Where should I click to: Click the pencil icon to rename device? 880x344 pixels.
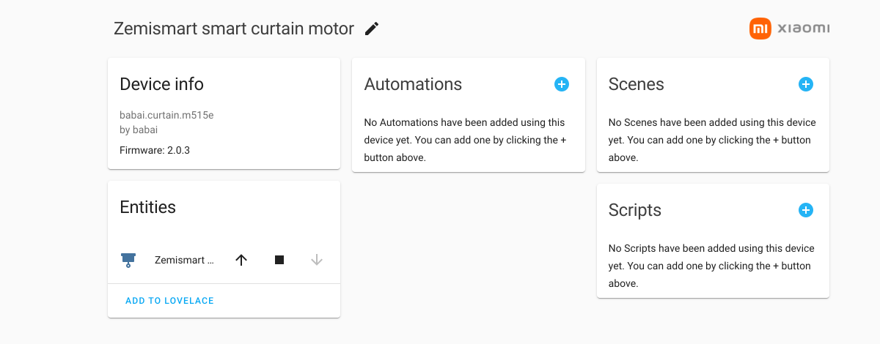click(372, 29)
